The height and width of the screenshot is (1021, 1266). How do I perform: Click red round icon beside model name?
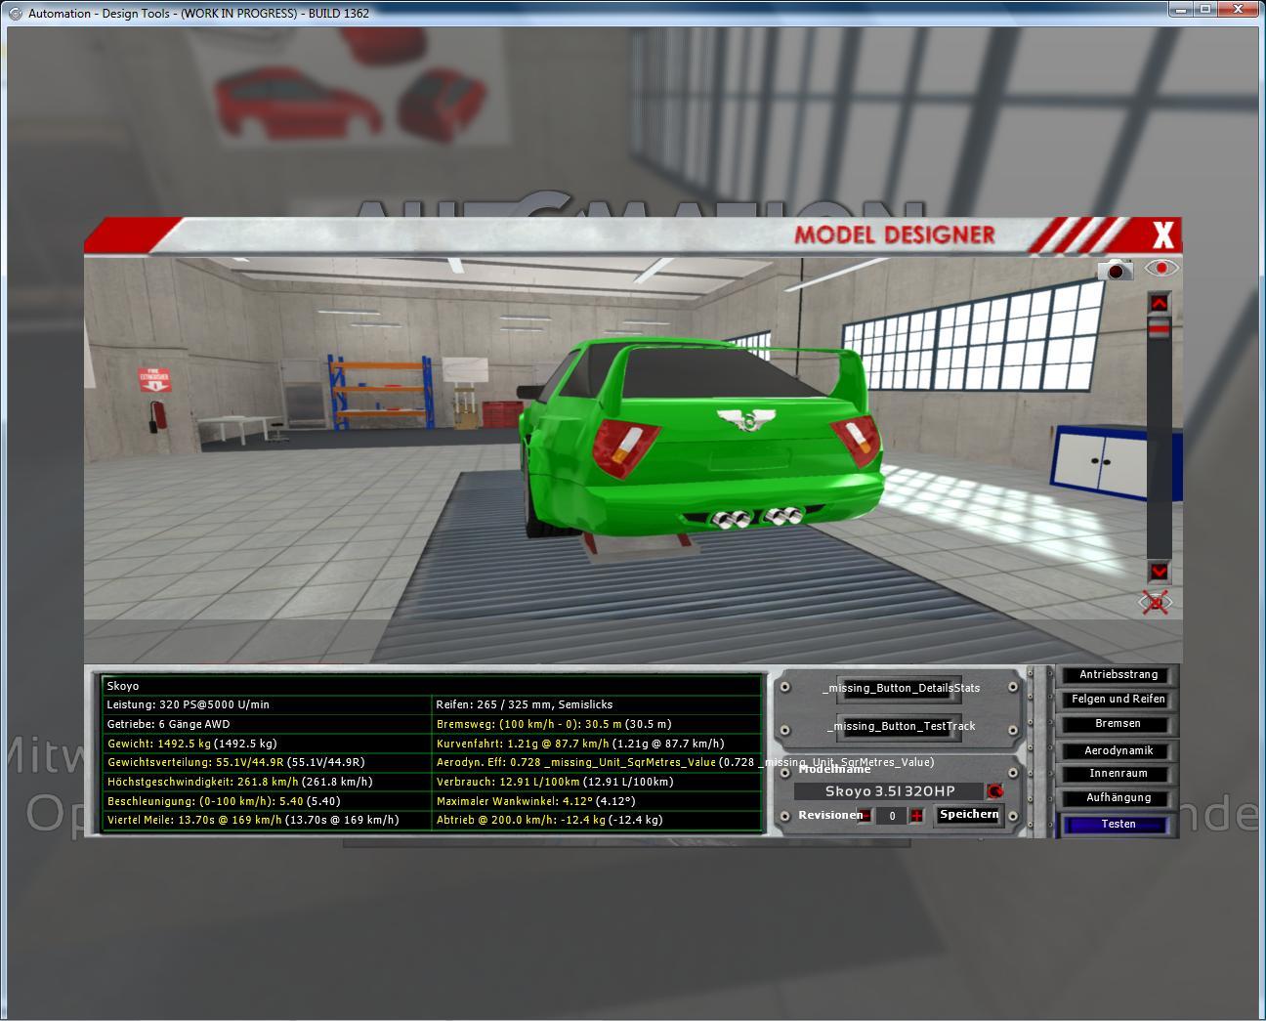tap(995, 791)
